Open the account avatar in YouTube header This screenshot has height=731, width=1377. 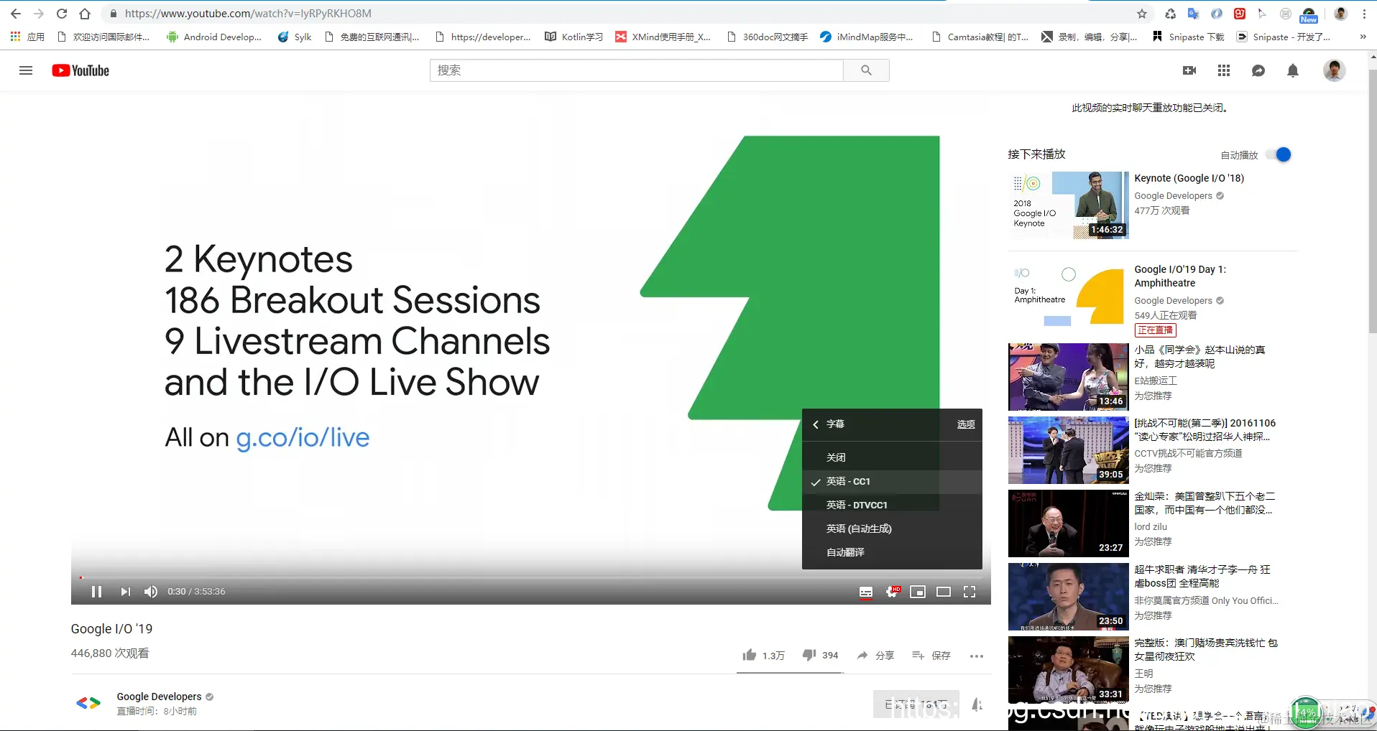click(x=1335, y=70)
